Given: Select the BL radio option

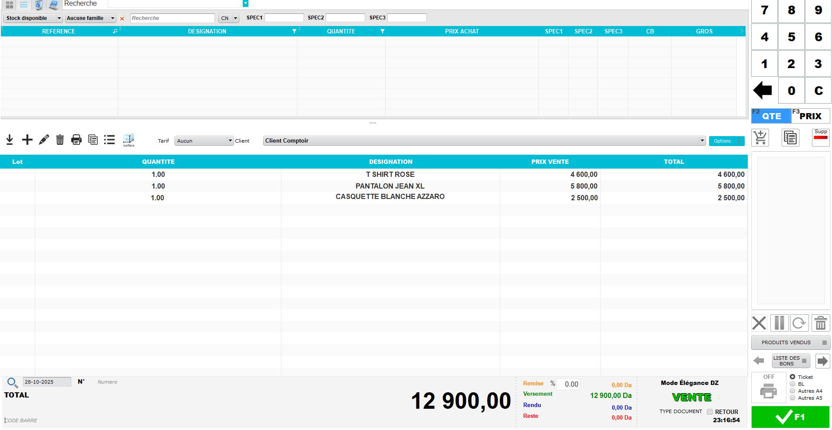Looking at the screenshot, I should 792,384.
